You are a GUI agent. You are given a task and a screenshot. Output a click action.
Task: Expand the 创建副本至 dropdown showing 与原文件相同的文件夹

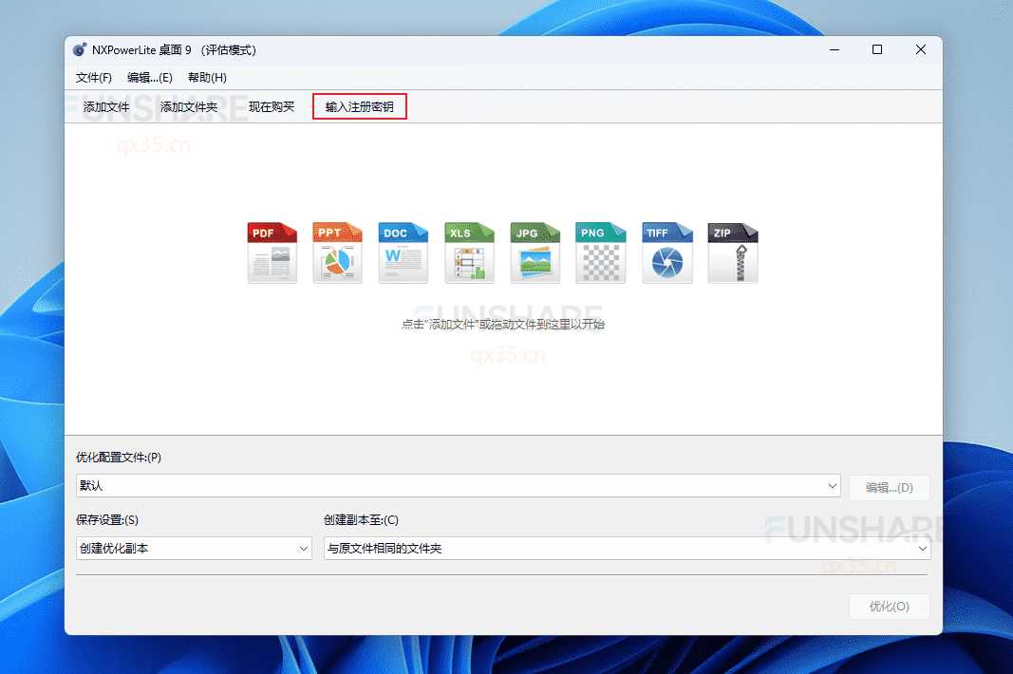tap(627, 548)
